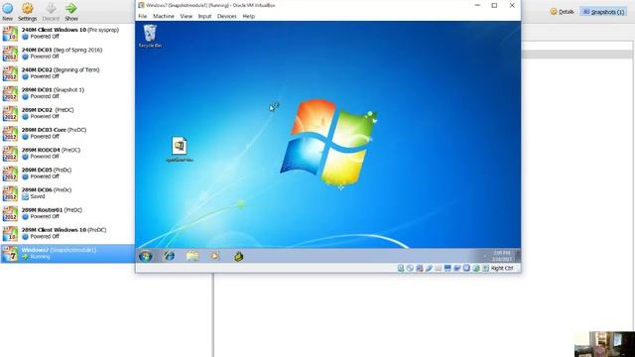Viewport: 635px width, 357px height.
Task: Select 289M DC05 (PreDC) in the list
Action: coord(67,174)
